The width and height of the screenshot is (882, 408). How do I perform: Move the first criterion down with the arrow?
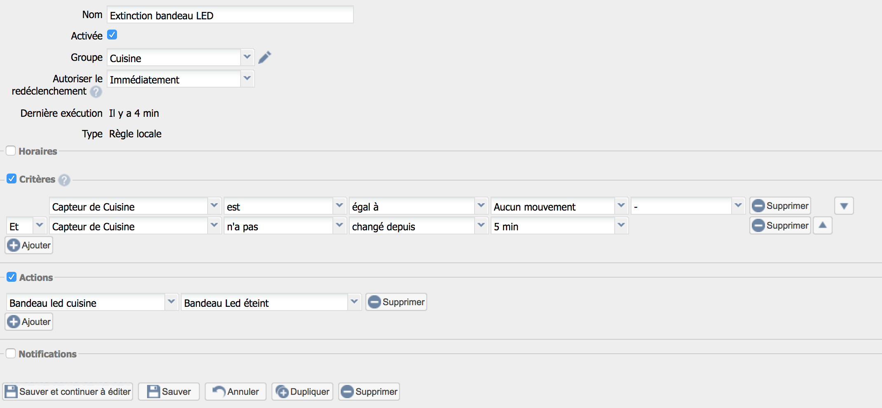(x=844, y=206)
